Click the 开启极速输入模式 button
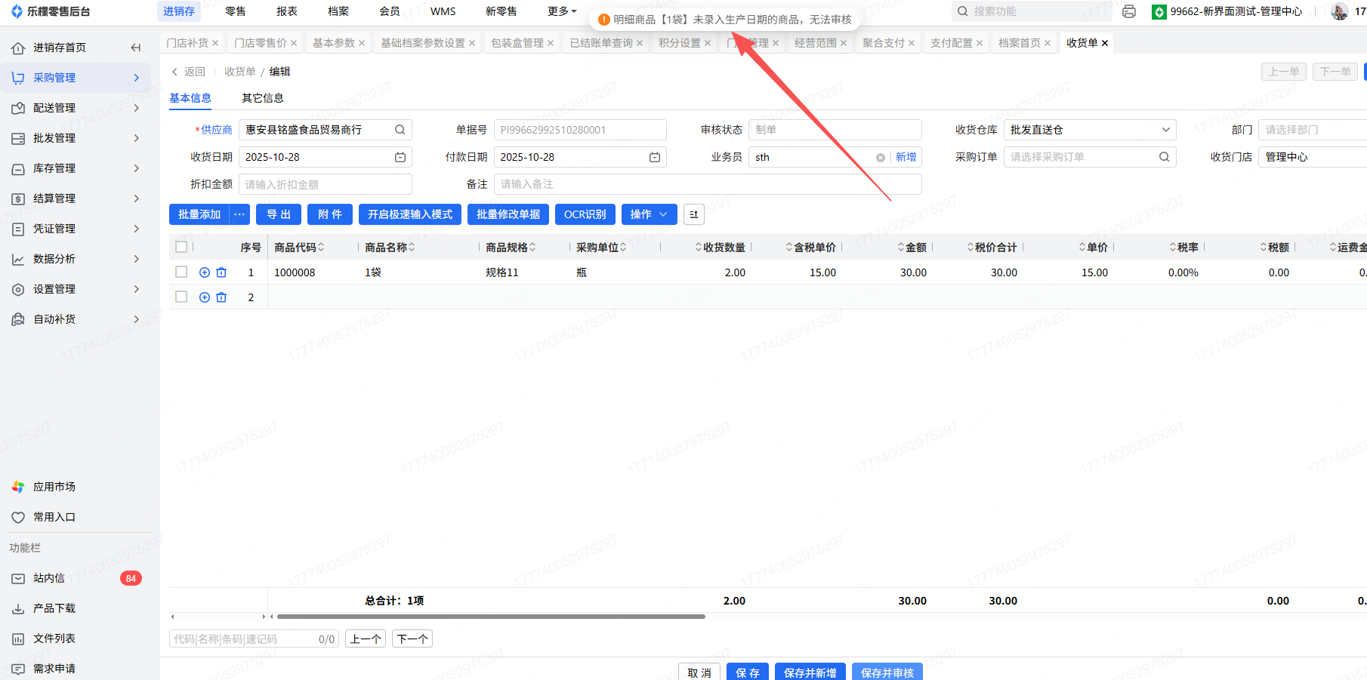The height and width of the screenshot is (680, 1367). pyautogui.click(x=410, y=214)
